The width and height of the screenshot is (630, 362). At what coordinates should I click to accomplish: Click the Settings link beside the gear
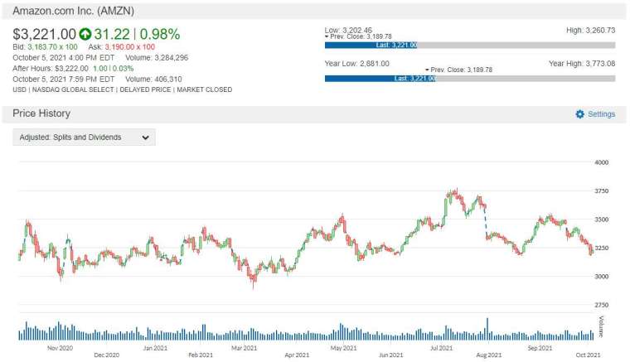[601, 114]
